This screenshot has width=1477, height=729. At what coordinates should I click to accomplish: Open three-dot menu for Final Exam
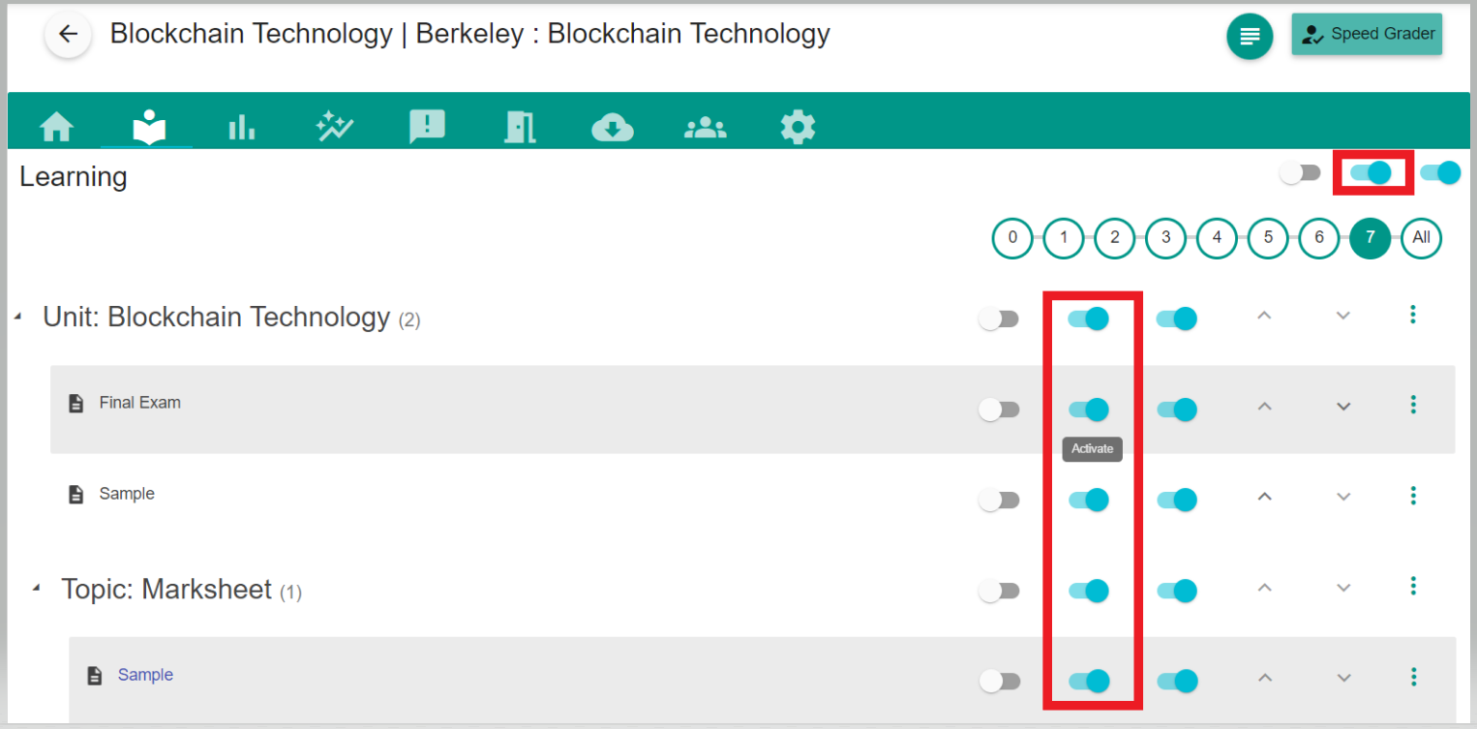pyautogui.click(x=1413, y=405)
